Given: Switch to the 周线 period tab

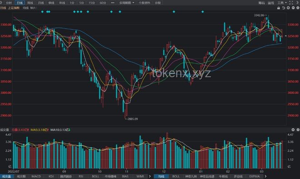Looking at the screenshot, I should point(30,3).
